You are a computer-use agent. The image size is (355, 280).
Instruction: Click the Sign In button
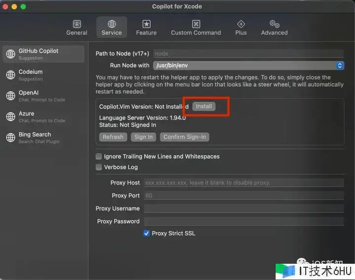pos(143,137)
